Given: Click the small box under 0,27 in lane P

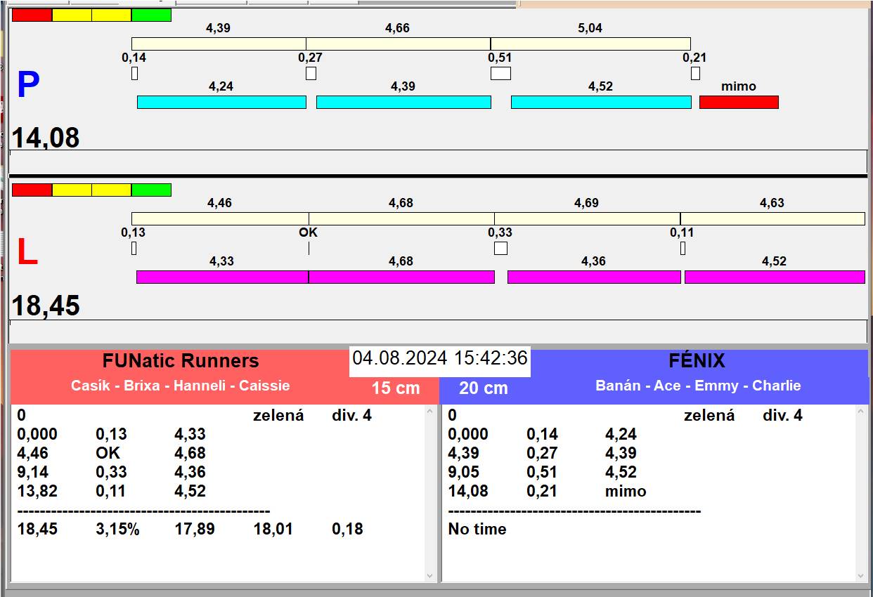Looking at the screenshot, I should [311, 73].
